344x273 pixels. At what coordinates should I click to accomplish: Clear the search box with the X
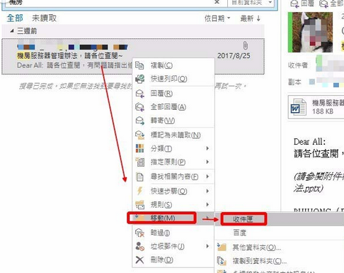pyautogui.click(x=217, y=2)
